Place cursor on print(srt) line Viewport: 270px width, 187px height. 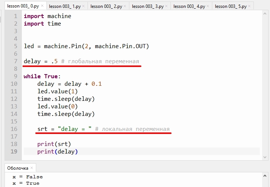pyautogui.click(x=54, y=144)
